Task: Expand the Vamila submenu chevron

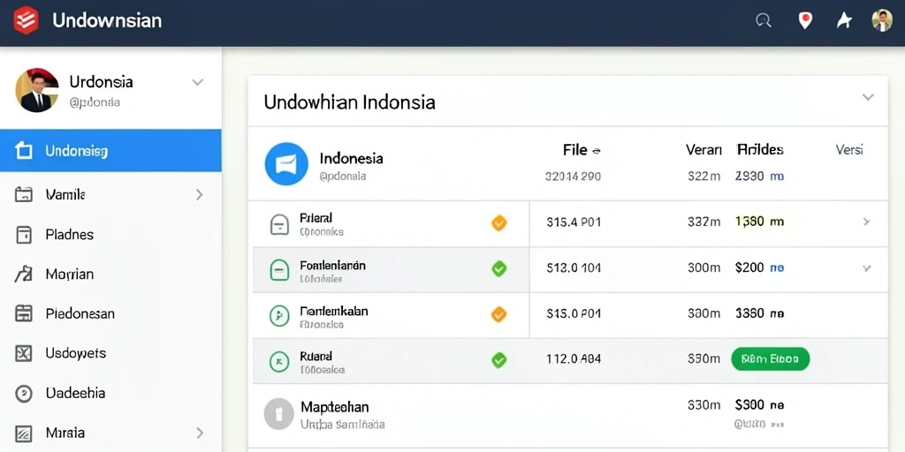Action: pos(199,195)
